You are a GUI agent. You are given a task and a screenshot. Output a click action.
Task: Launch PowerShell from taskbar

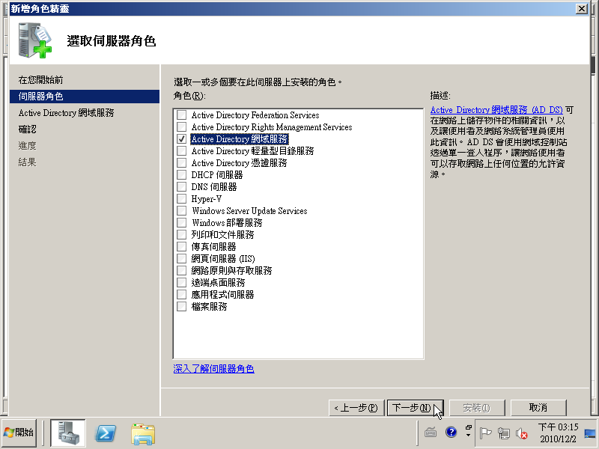tap(106, 433)
